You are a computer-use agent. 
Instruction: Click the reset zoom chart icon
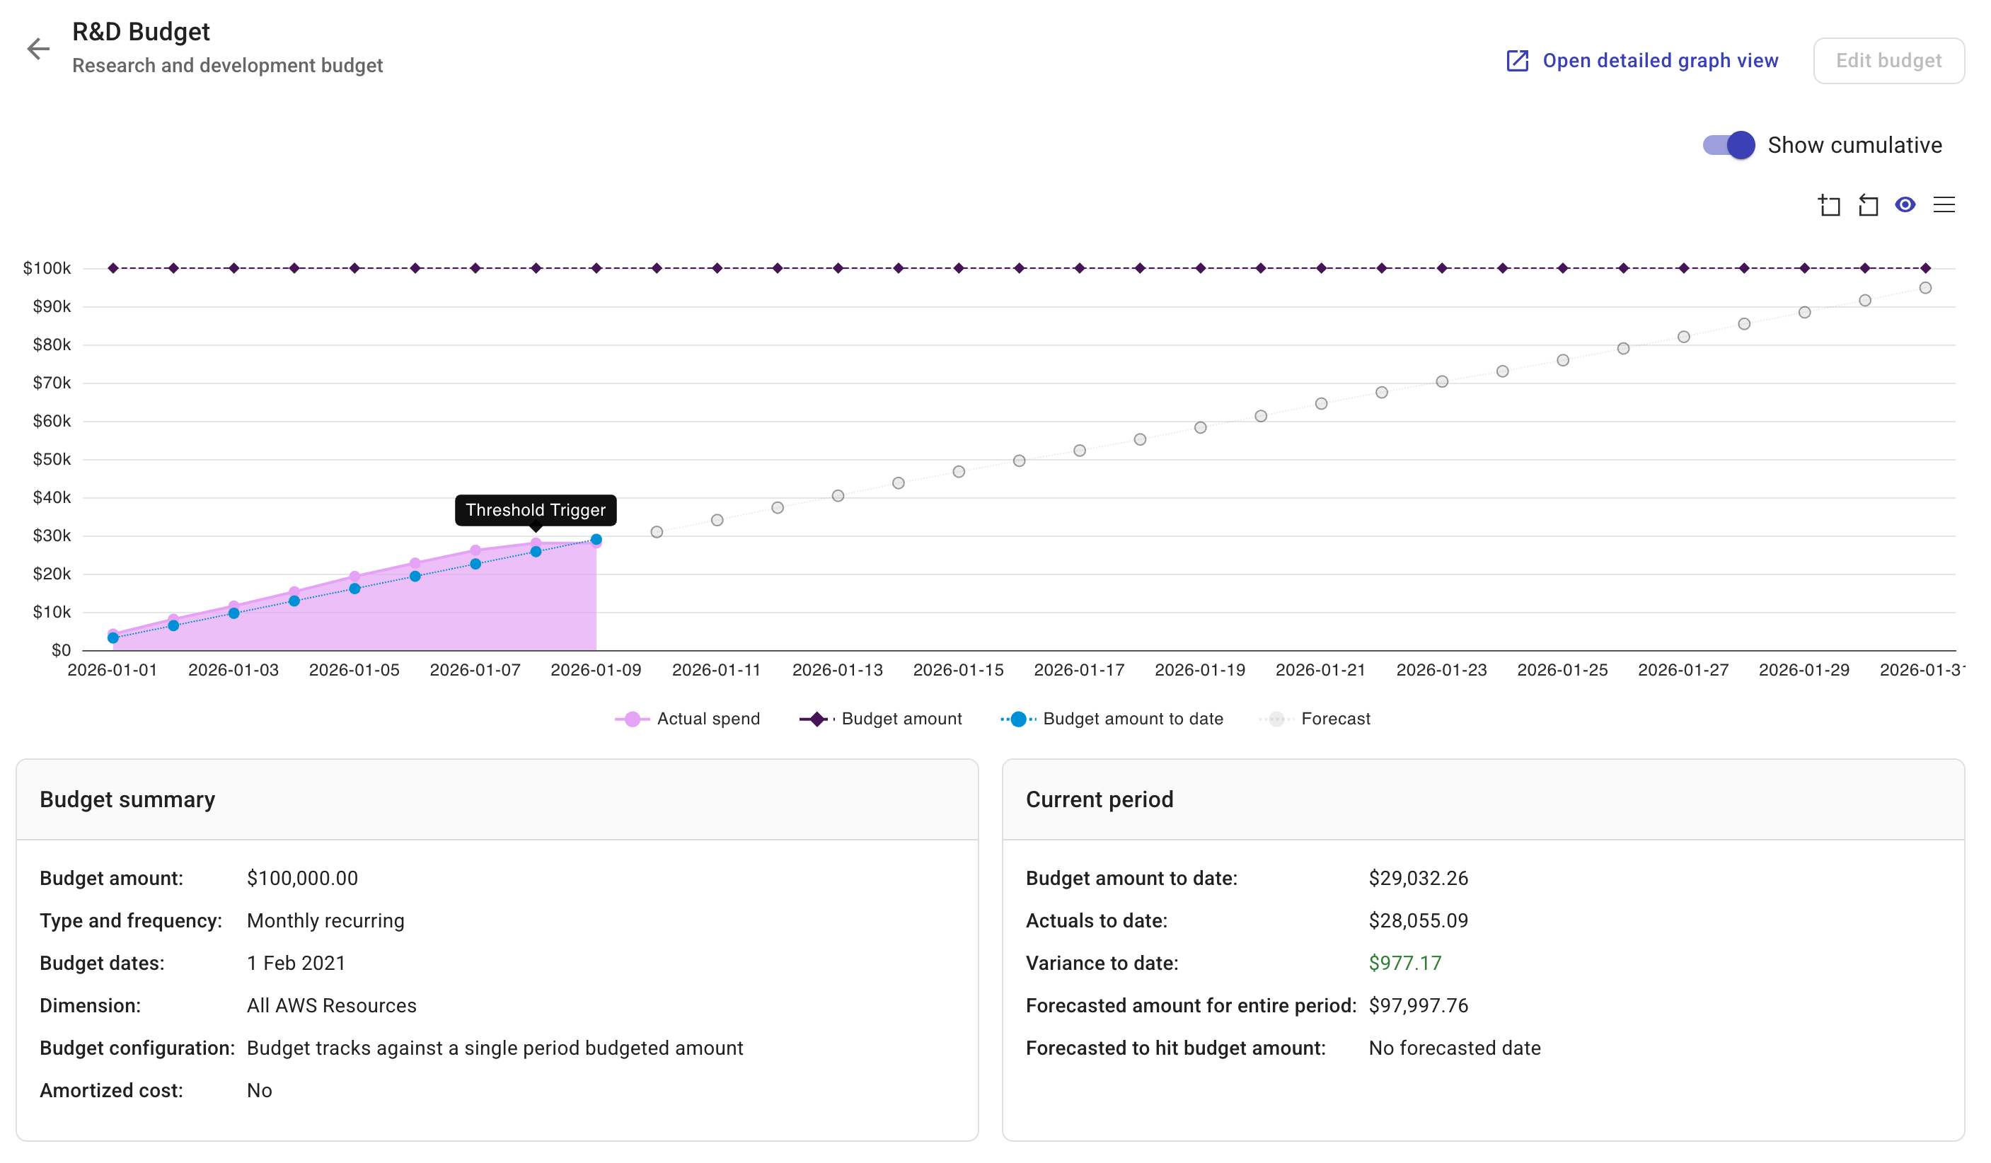1868,205
